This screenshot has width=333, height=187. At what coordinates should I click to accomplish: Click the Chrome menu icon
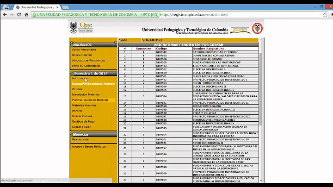coord(332,15)
